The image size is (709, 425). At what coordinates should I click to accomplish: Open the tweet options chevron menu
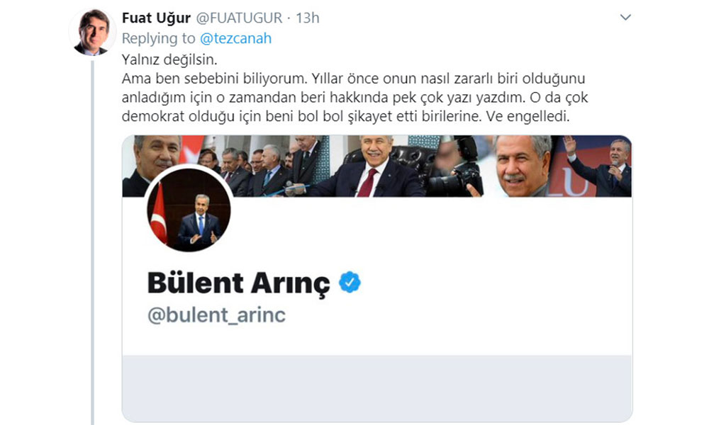(x=625, y=18)
